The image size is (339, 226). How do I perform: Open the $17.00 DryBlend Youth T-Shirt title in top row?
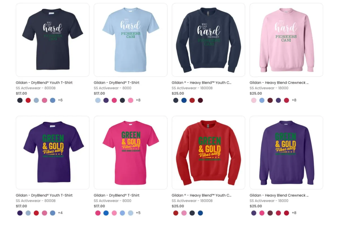[44, 83]
